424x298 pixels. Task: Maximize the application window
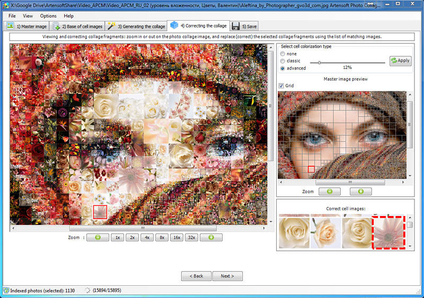(x=398, y=4)
